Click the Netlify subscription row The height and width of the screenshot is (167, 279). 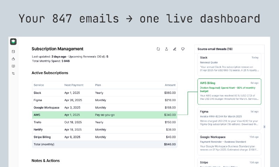[x=105, y=130]
